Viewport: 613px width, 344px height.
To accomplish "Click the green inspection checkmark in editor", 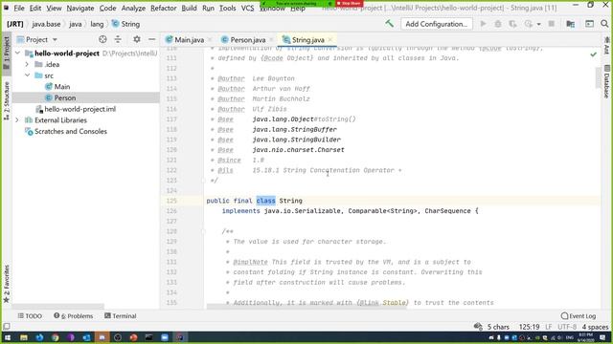I will click(593, 54).
